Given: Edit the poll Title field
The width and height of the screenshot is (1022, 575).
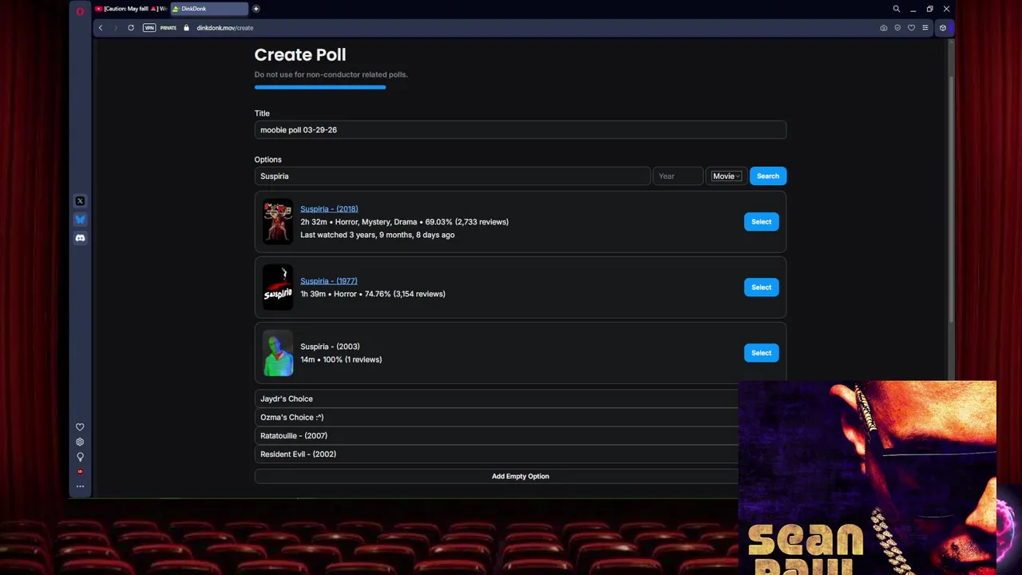Looking at the screenshot, I should 521,130.
